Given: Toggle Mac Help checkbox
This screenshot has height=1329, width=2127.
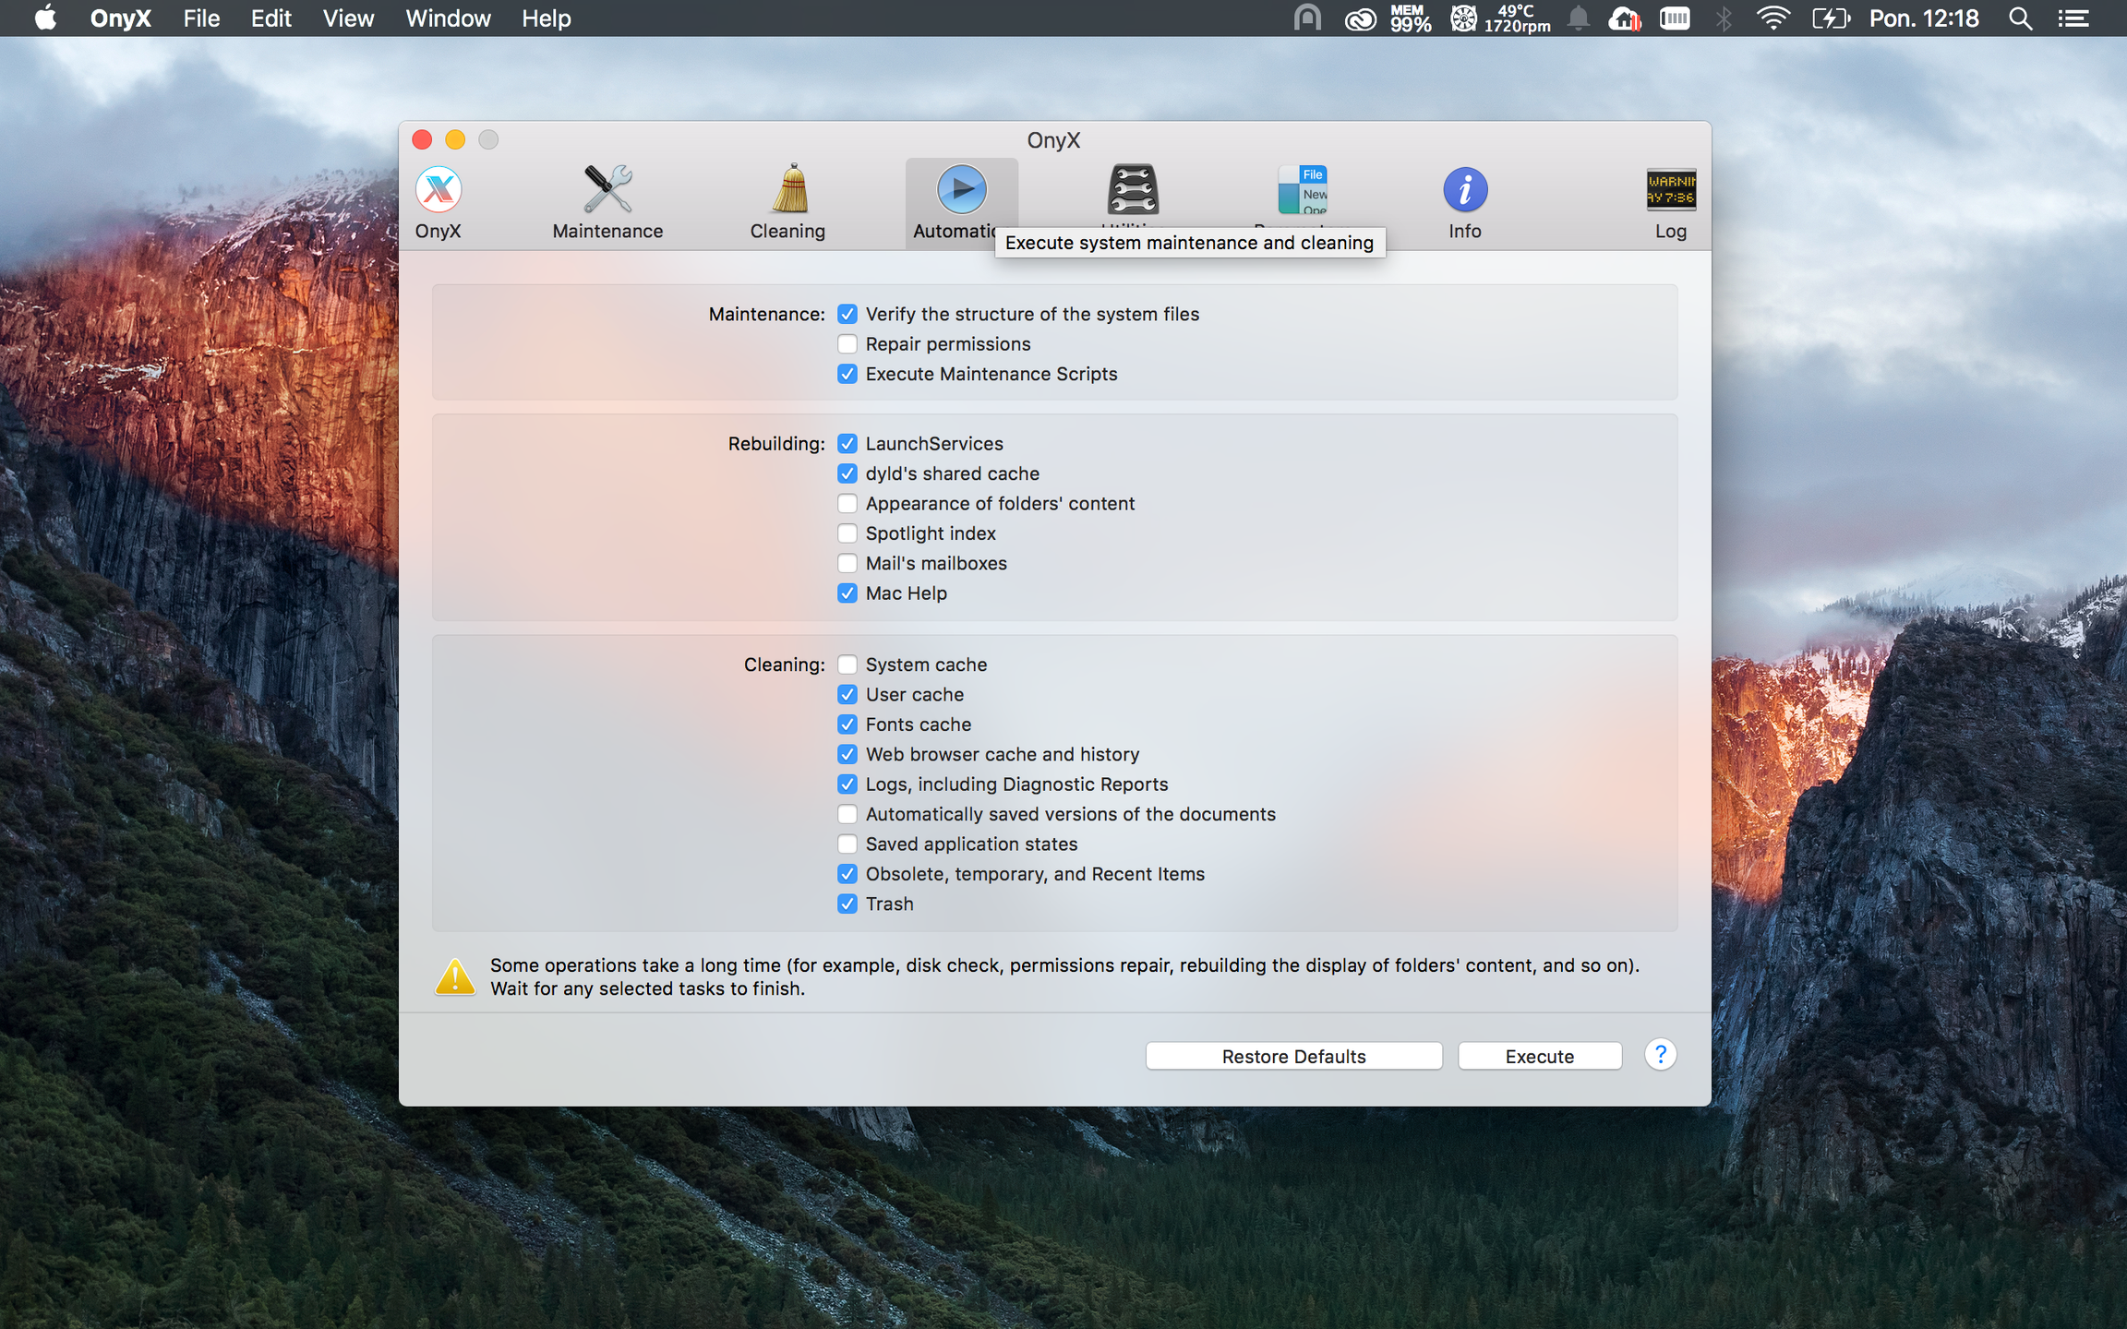Looking at the screenshot, I should pyautogui.click(x=847, y=593).
